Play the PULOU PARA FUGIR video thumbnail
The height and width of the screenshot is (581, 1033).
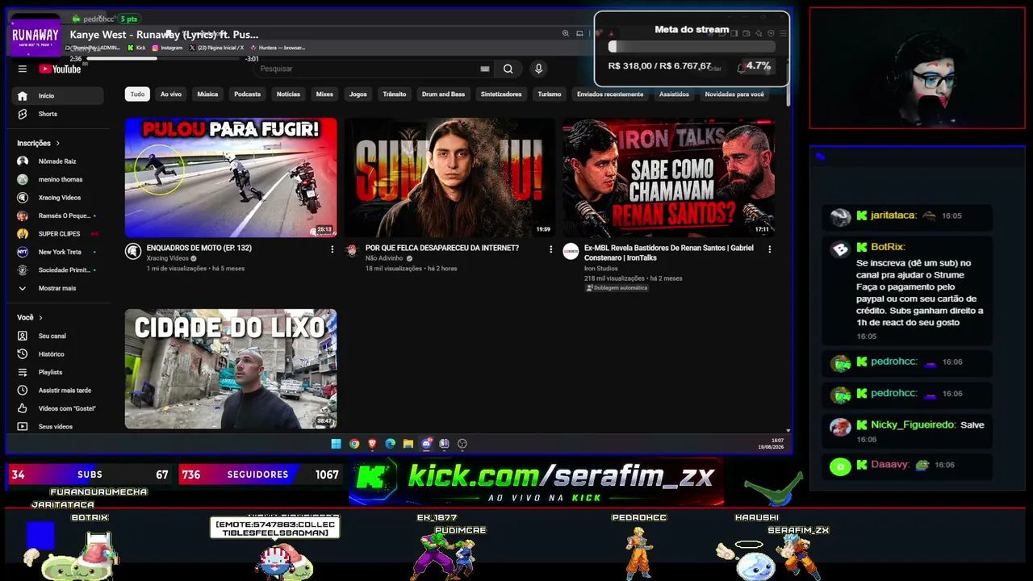click(x=231, y=178)
